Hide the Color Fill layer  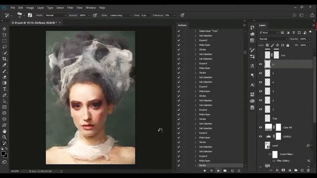(261, 128)
